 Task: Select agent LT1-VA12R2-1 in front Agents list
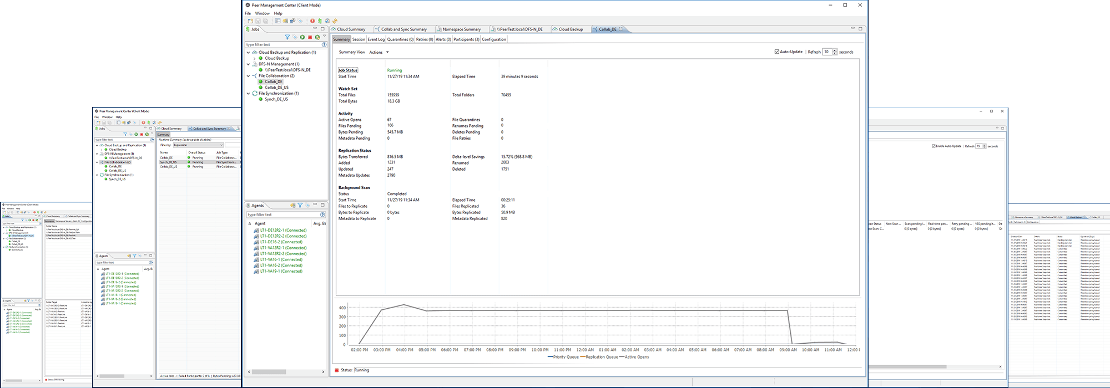(x=283, y=248)
